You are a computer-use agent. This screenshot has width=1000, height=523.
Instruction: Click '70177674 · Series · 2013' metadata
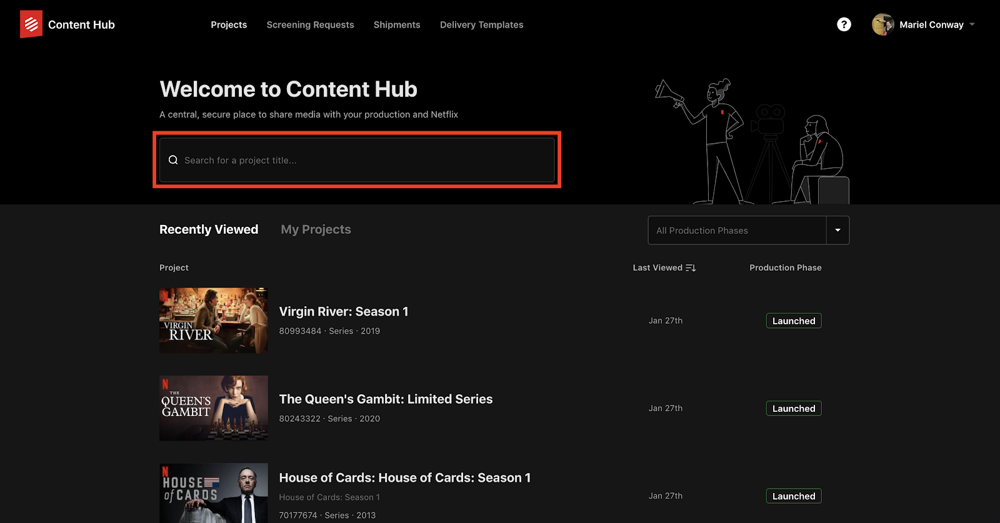click(x=327, y=515)
